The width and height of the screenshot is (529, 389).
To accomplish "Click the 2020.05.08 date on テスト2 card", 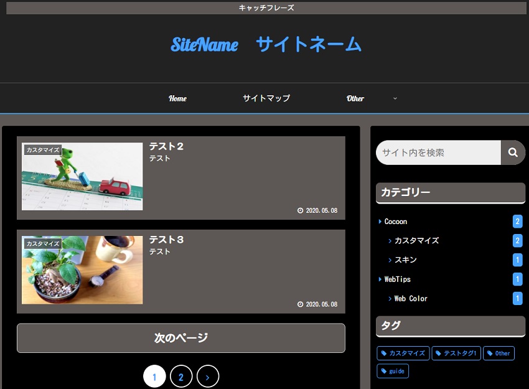I will click(322, 210).
